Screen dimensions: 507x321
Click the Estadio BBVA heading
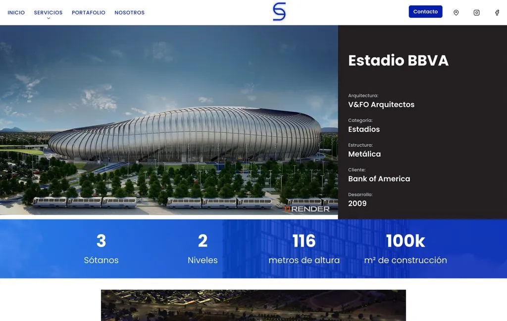398,60
